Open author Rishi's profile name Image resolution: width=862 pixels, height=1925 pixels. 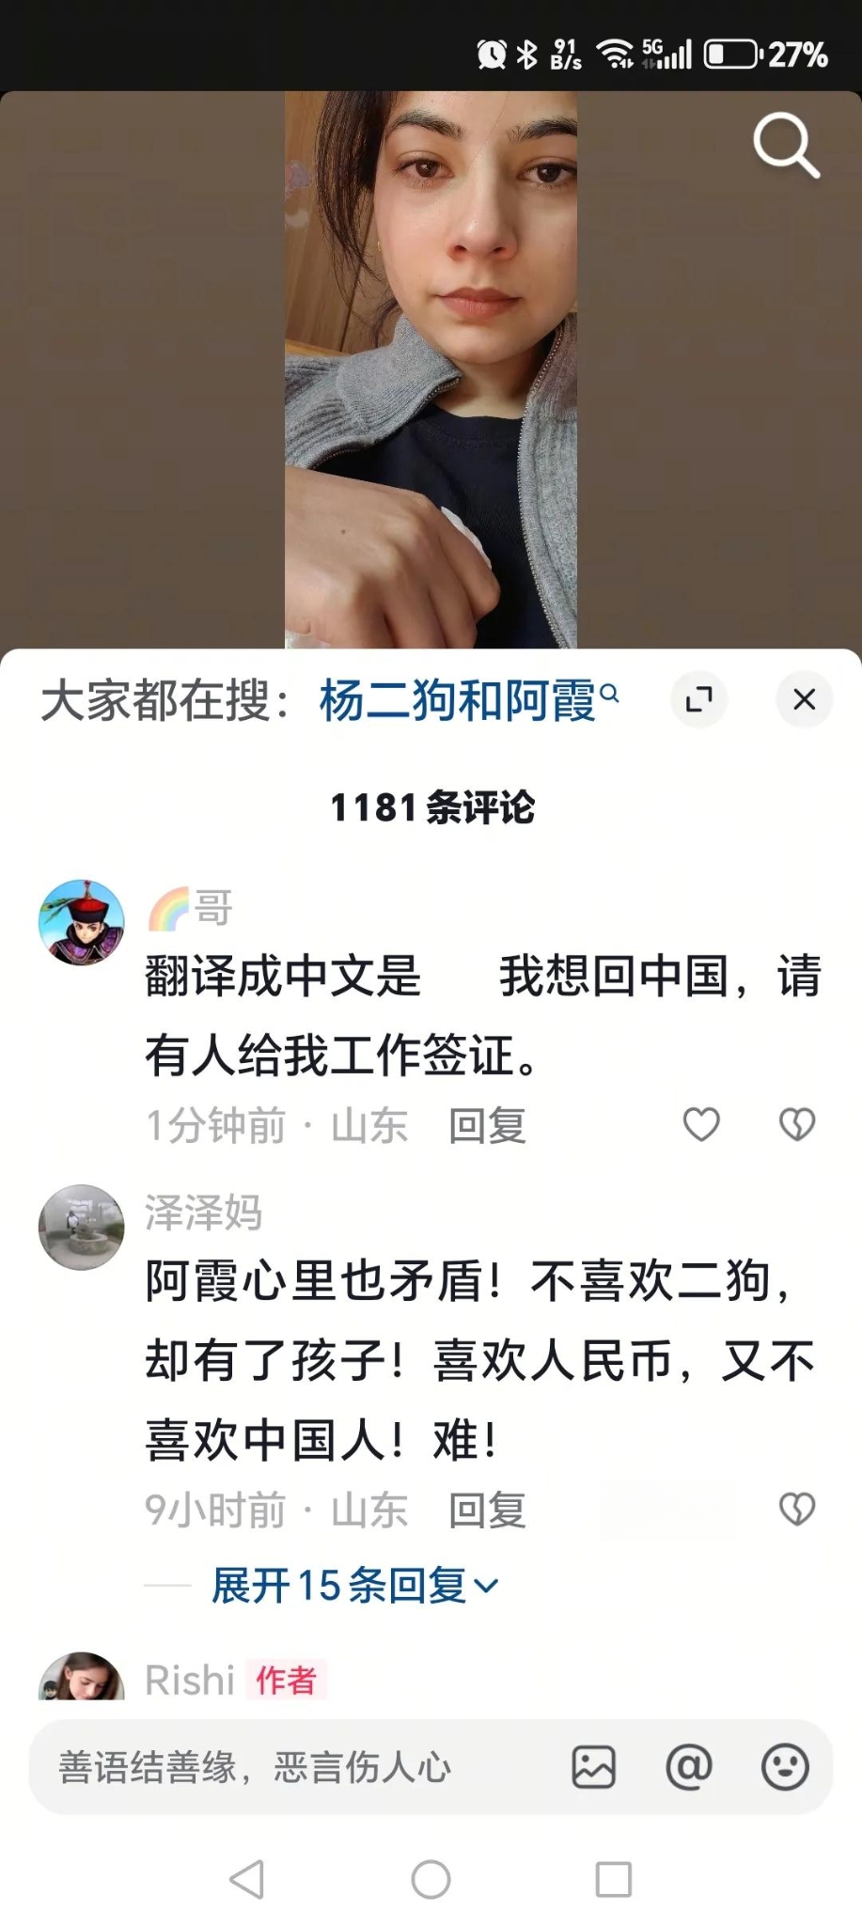(x=190, y=1680)
